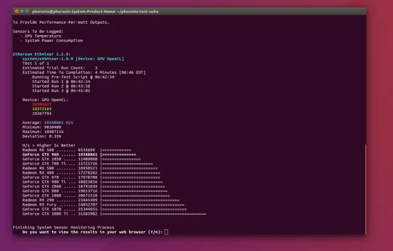
Task: Click Device: GPU OpenCL: label
Action: (x=45, y=100)
